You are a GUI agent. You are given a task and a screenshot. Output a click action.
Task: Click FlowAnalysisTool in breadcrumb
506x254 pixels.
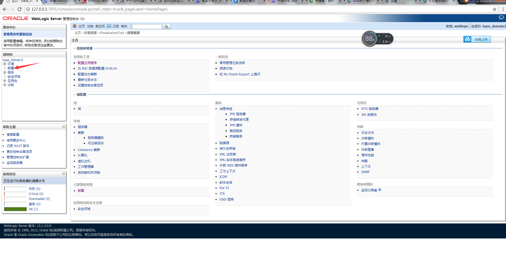(x=112, y=33)
